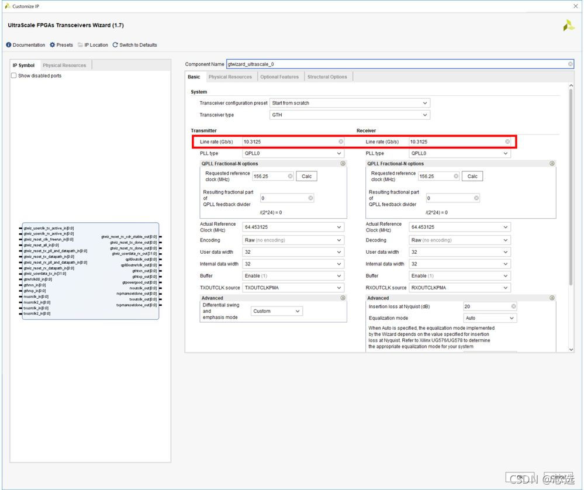Clear insertion loss at Nyquist icon
The width and height of the screenshot is (584, 490).
[x=514, y=306]
